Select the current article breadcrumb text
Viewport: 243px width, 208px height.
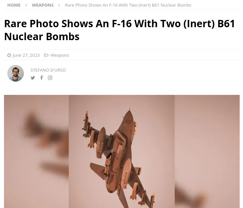click(128, 5)
